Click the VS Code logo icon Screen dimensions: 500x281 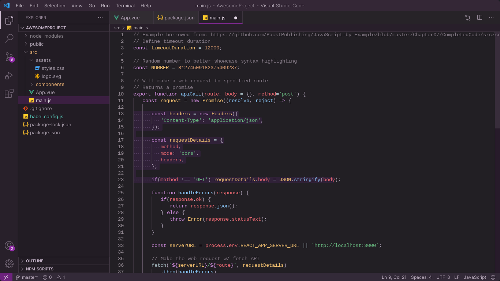7,5
